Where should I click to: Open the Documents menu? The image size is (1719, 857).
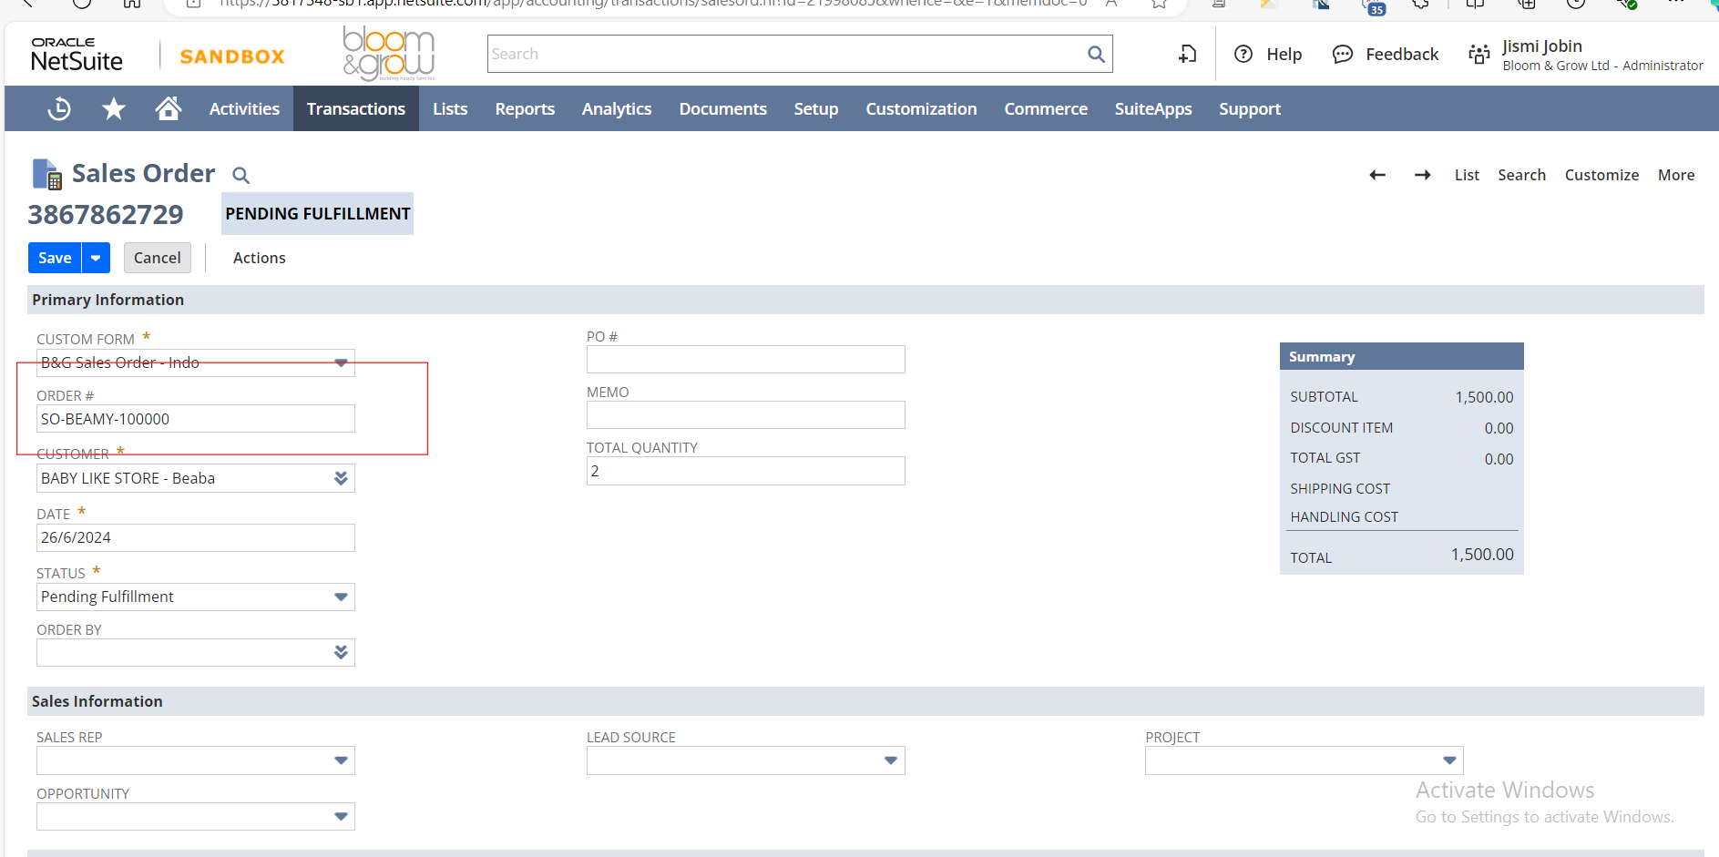click(x=723, y=108)
